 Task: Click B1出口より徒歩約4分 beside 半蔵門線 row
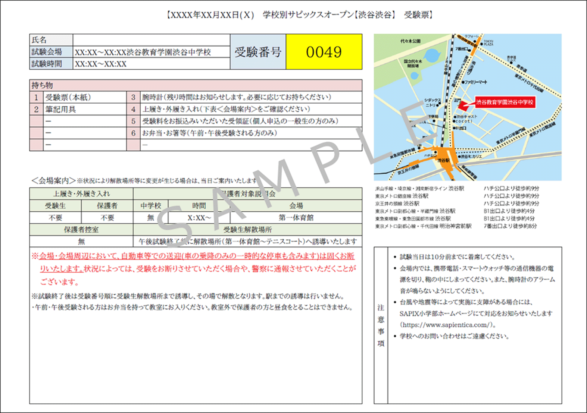tap(509, 211)
